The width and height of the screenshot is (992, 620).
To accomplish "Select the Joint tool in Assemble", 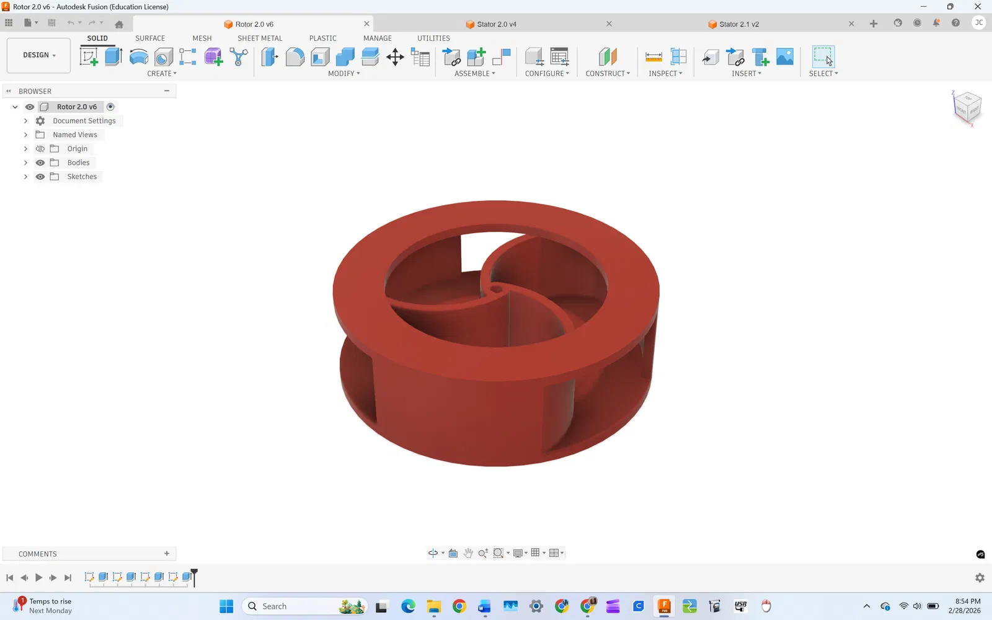I will (501, 57).
